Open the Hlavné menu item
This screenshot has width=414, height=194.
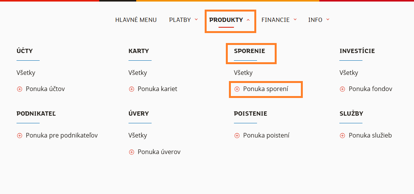pyautogui.click(x=136, y=20)
